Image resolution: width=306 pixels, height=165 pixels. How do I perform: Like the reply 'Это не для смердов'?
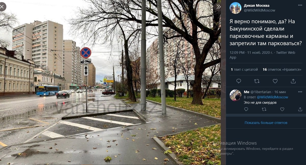point(282,109)
